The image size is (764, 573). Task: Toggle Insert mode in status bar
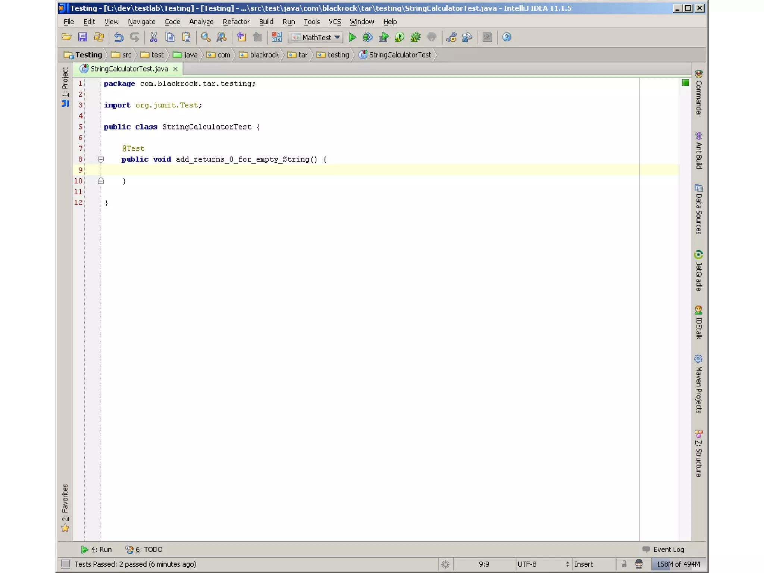click(x=583, y=564)
